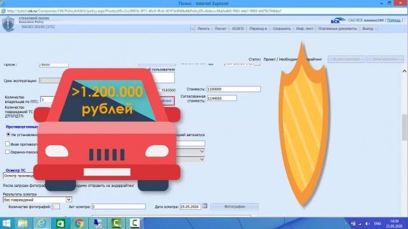Select the Не установлено radio button
Screen dimensions: 408x229
coord(8,134)
